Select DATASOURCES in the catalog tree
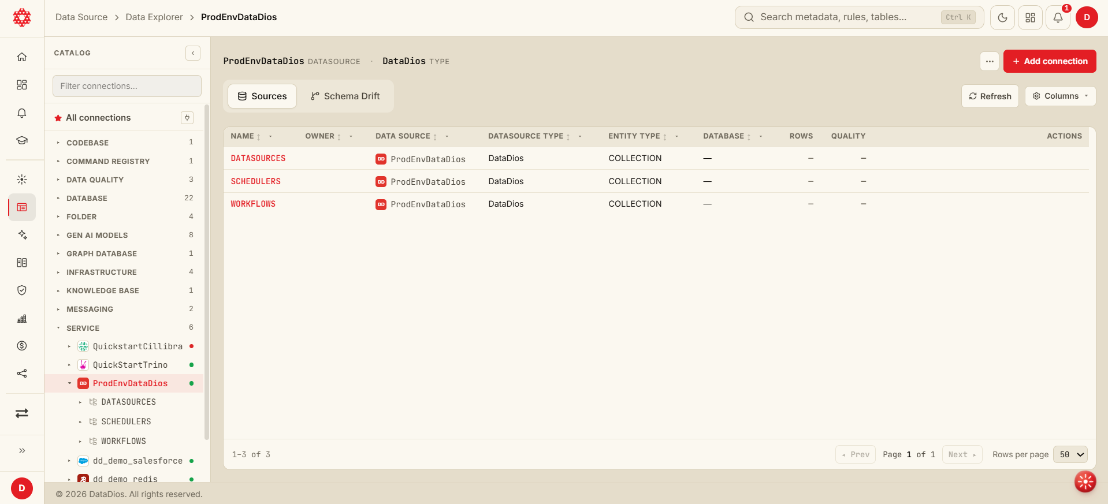Image resolution: width=1108 pixels, height=504 pixels. click(x=128, y=402)
